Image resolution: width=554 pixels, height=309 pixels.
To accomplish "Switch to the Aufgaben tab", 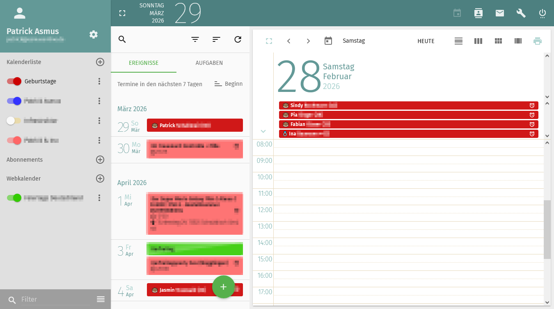I will 209,63.
